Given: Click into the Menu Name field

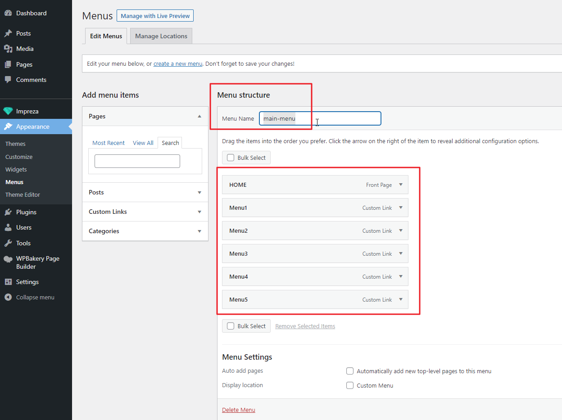Looking at the screenshot, I should 320,118.
